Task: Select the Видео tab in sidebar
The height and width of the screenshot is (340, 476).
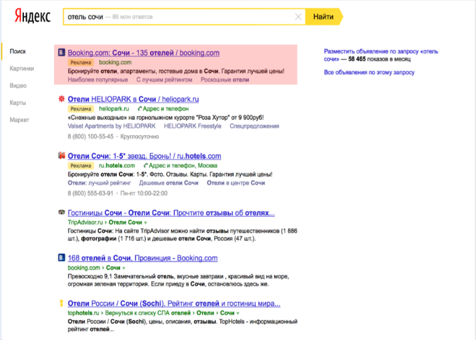Action: [18, 85]
